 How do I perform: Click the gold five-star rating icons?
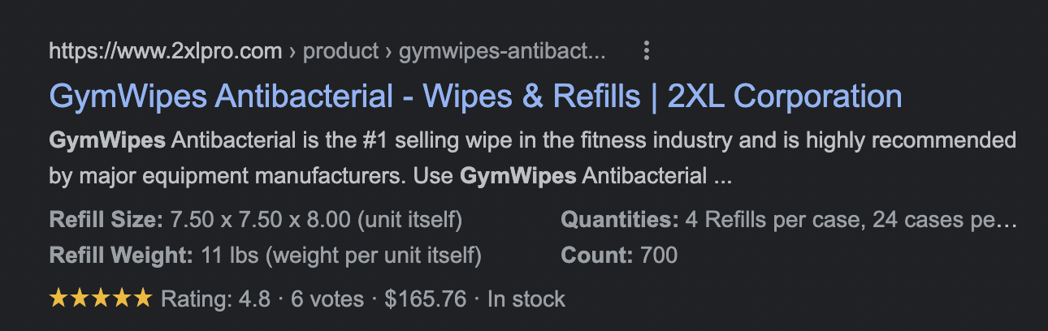[x=101, y=299]
